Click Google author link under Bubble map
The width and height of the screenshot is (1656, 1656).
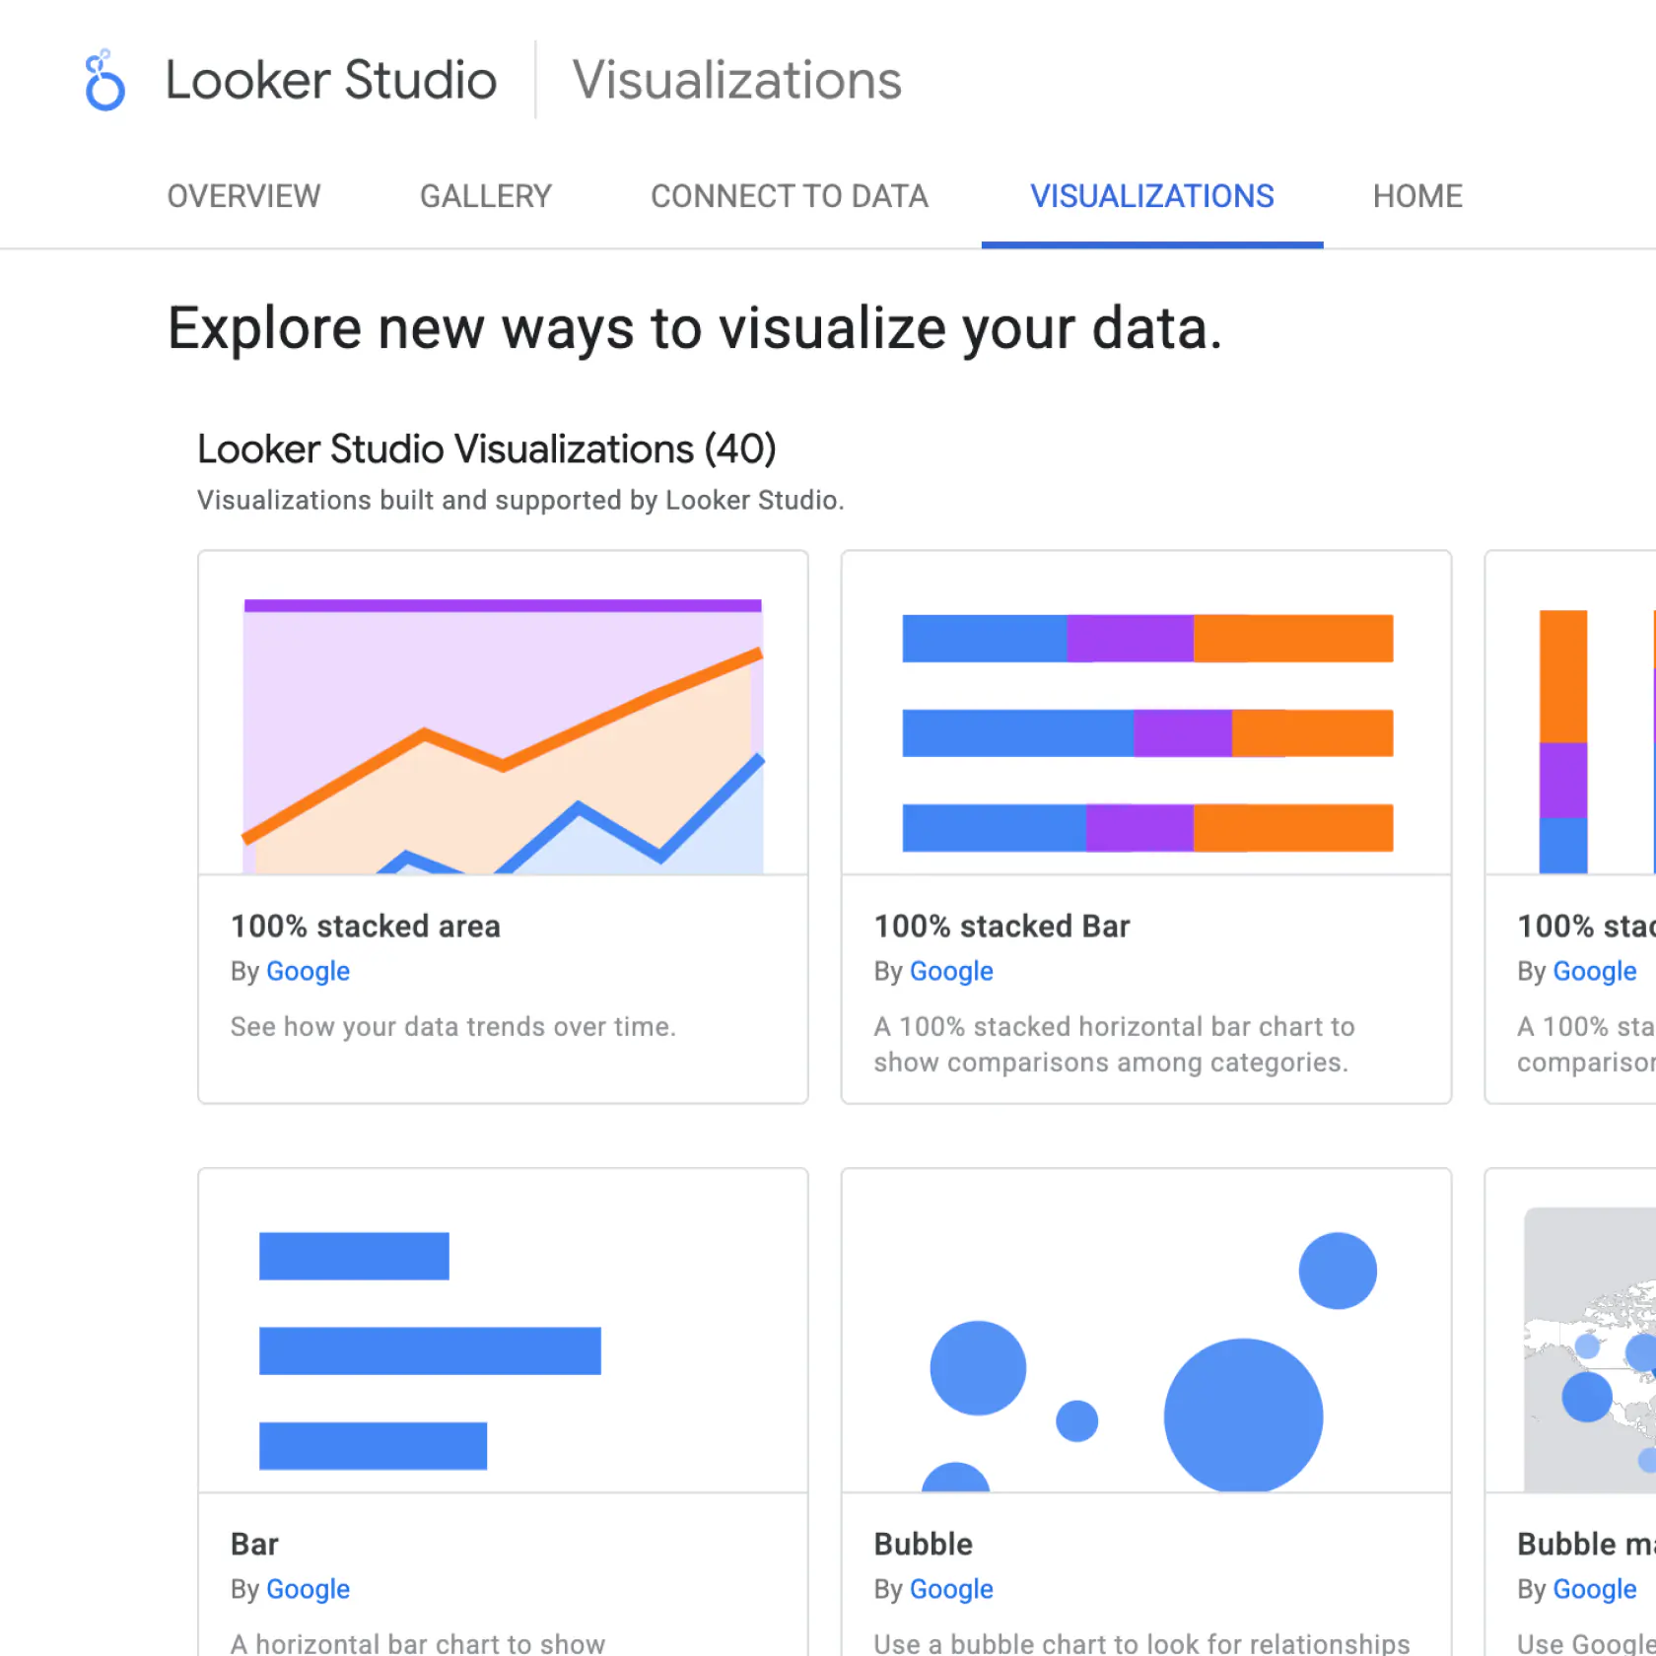tap(1594, 1589)
